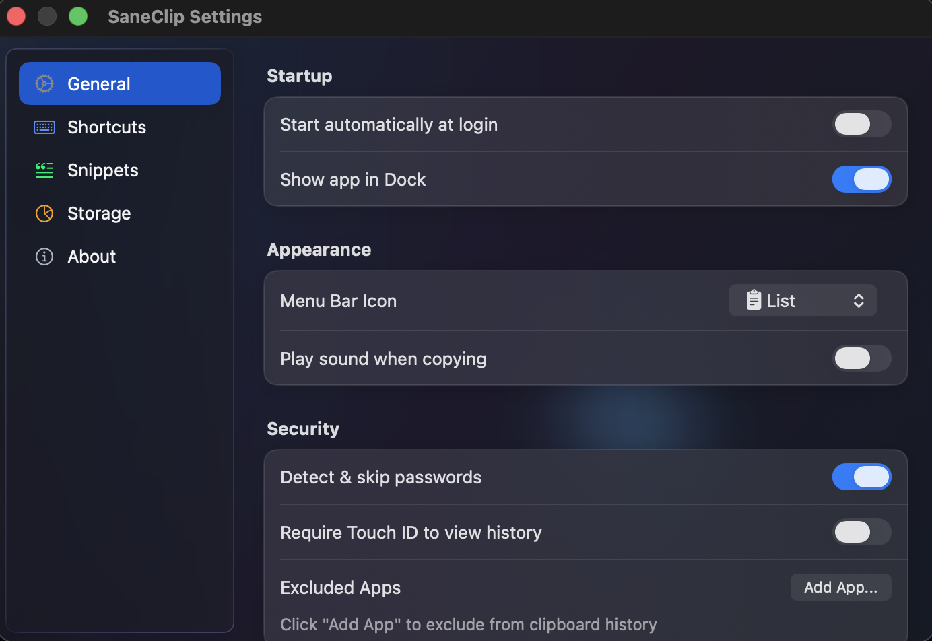Click the About info circle icon
This screenshot has width=932, height=641.
pos(44,257)
